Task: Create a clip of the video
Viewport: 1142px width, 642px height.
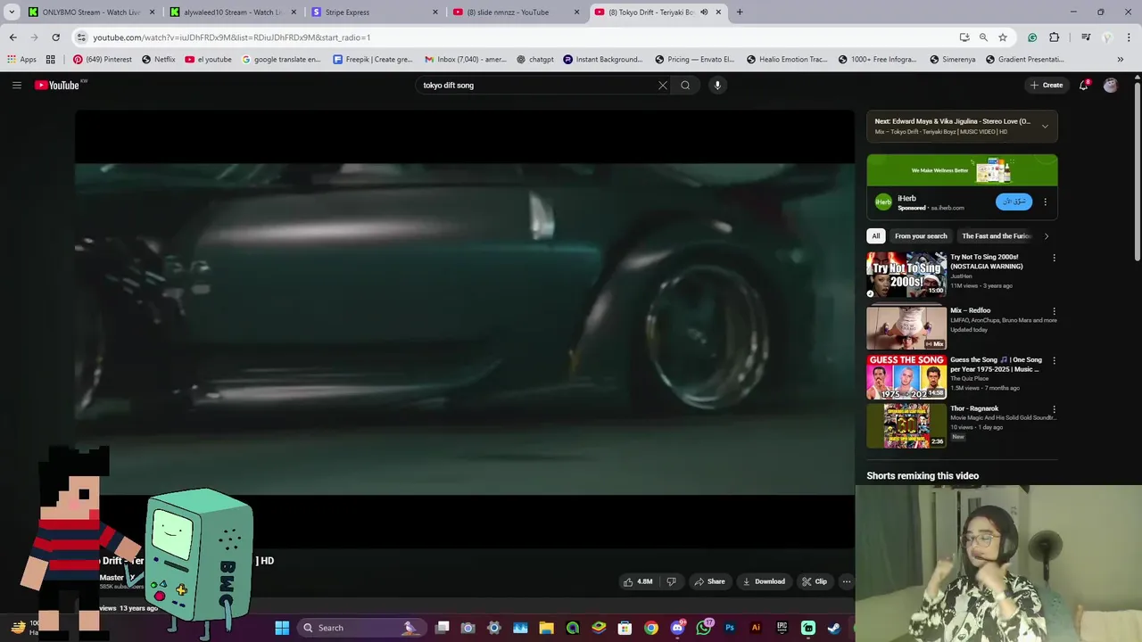Action: click(x=815, y=581)
